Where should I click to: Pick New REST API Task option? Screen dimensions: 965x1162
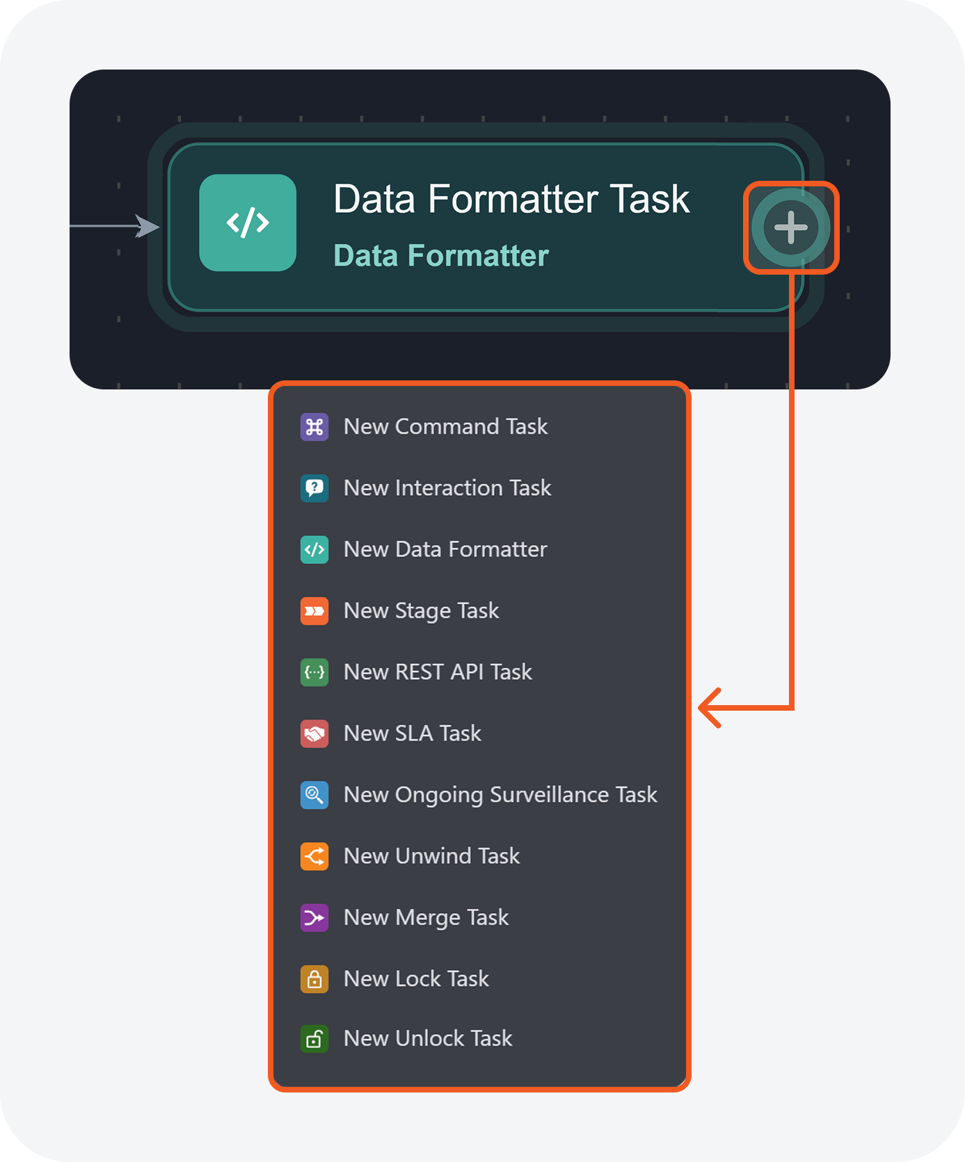click(x=438, y=672)
